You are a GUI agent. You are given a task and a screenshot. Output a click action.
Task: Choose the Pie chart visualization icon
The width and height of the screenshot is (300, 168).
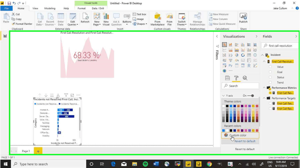[x=237, y=55]
